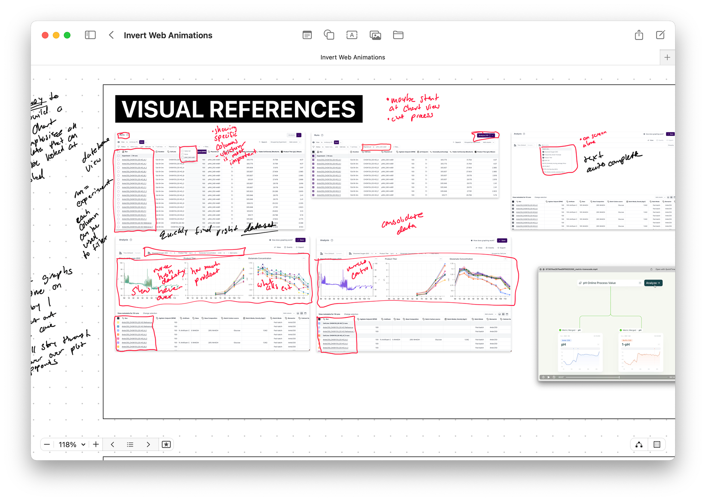Screen dimensions: 706x501
Task: Select the Invert Web Animations tab
Action: 353,57
